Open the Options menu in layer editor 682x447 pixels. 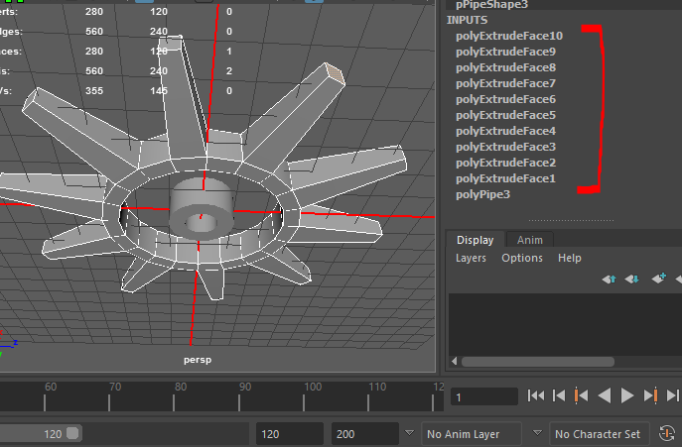coord(521,258)
